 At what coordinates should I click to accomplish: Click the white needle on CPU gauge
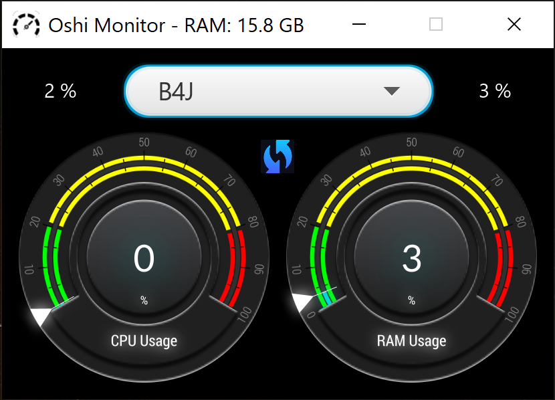(x=41, y=316)
